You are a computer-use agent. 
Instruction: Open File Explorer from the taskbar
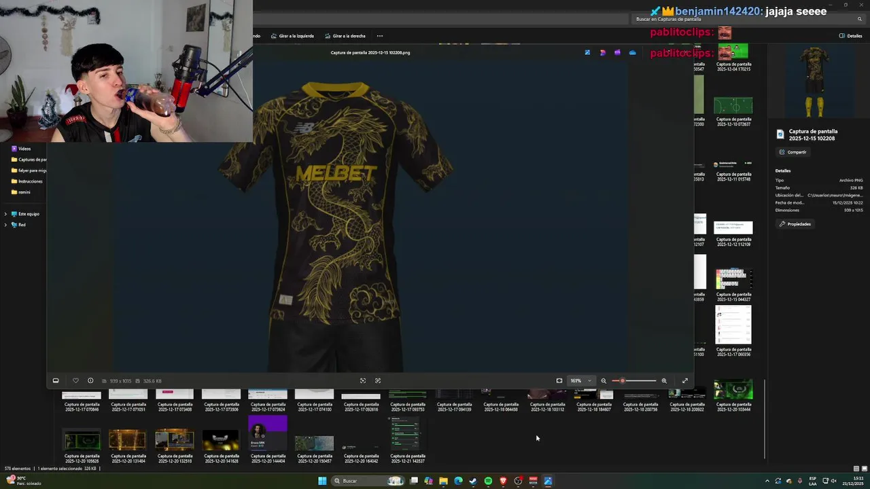(443, 481)
